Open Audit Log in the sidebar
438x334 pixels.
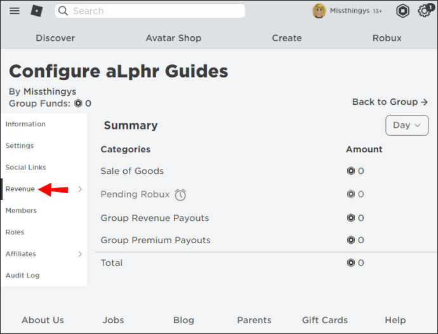pyautogui.click(x=23, y=276)
